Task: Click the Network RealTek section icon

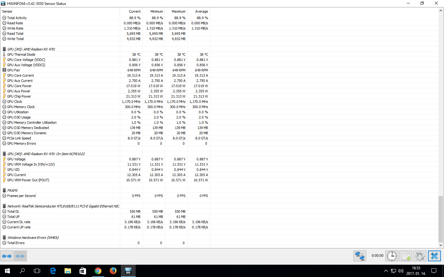Action: pyautogui.click(x=4, y=206)
